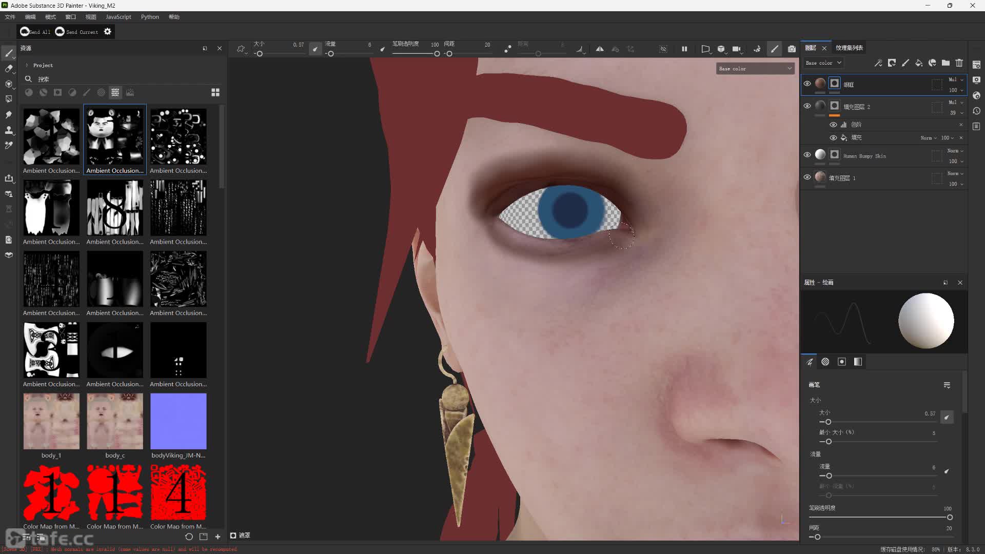This screenshot has height=554, width=985.
Task: Filter assets by brushes category
Action: click(x=87, y=92)
